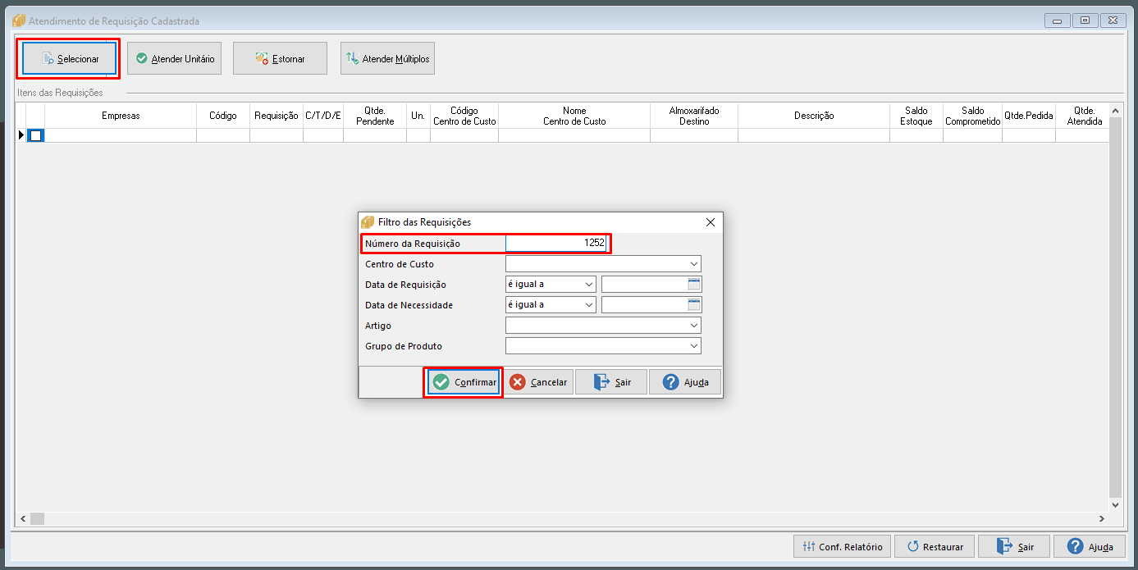Click Atender Múltiplos button
The image size is (1138, 570).
tap(387, 59)
